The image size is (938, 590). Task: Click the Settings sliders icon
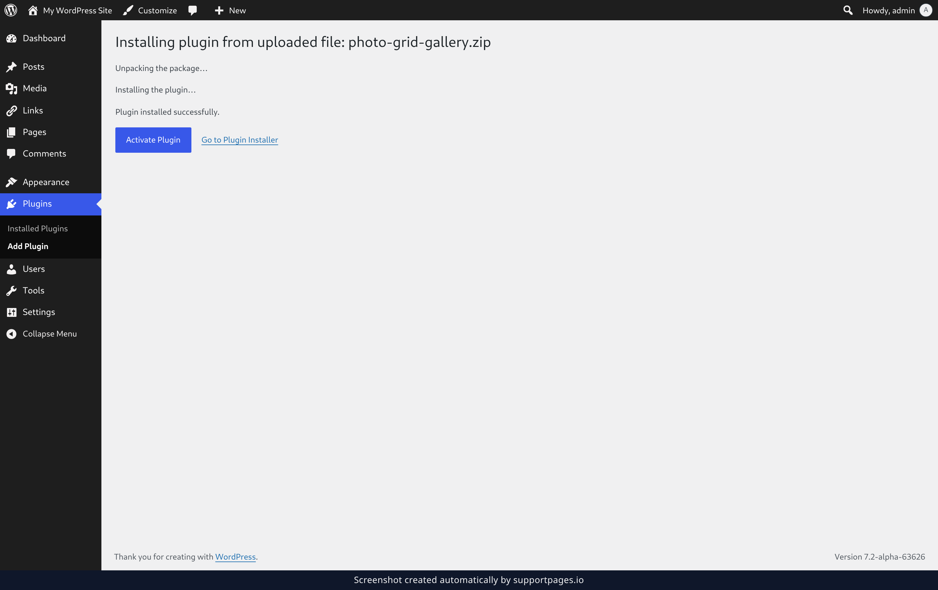pos(12,312)
